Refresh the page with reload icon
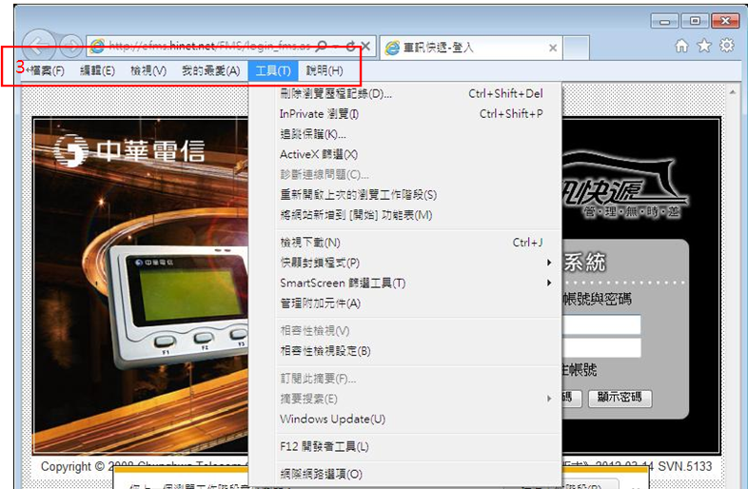This screenshot has width=748, height=489. (350, 47)
